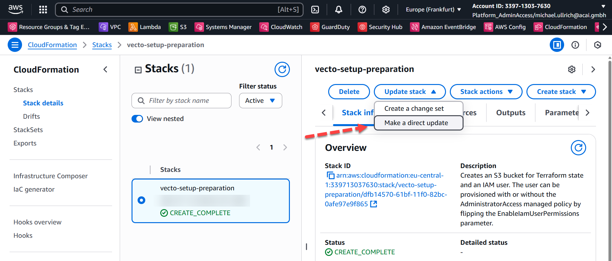Collapse the CloudFormation side navigation

(x=105, y=69)
